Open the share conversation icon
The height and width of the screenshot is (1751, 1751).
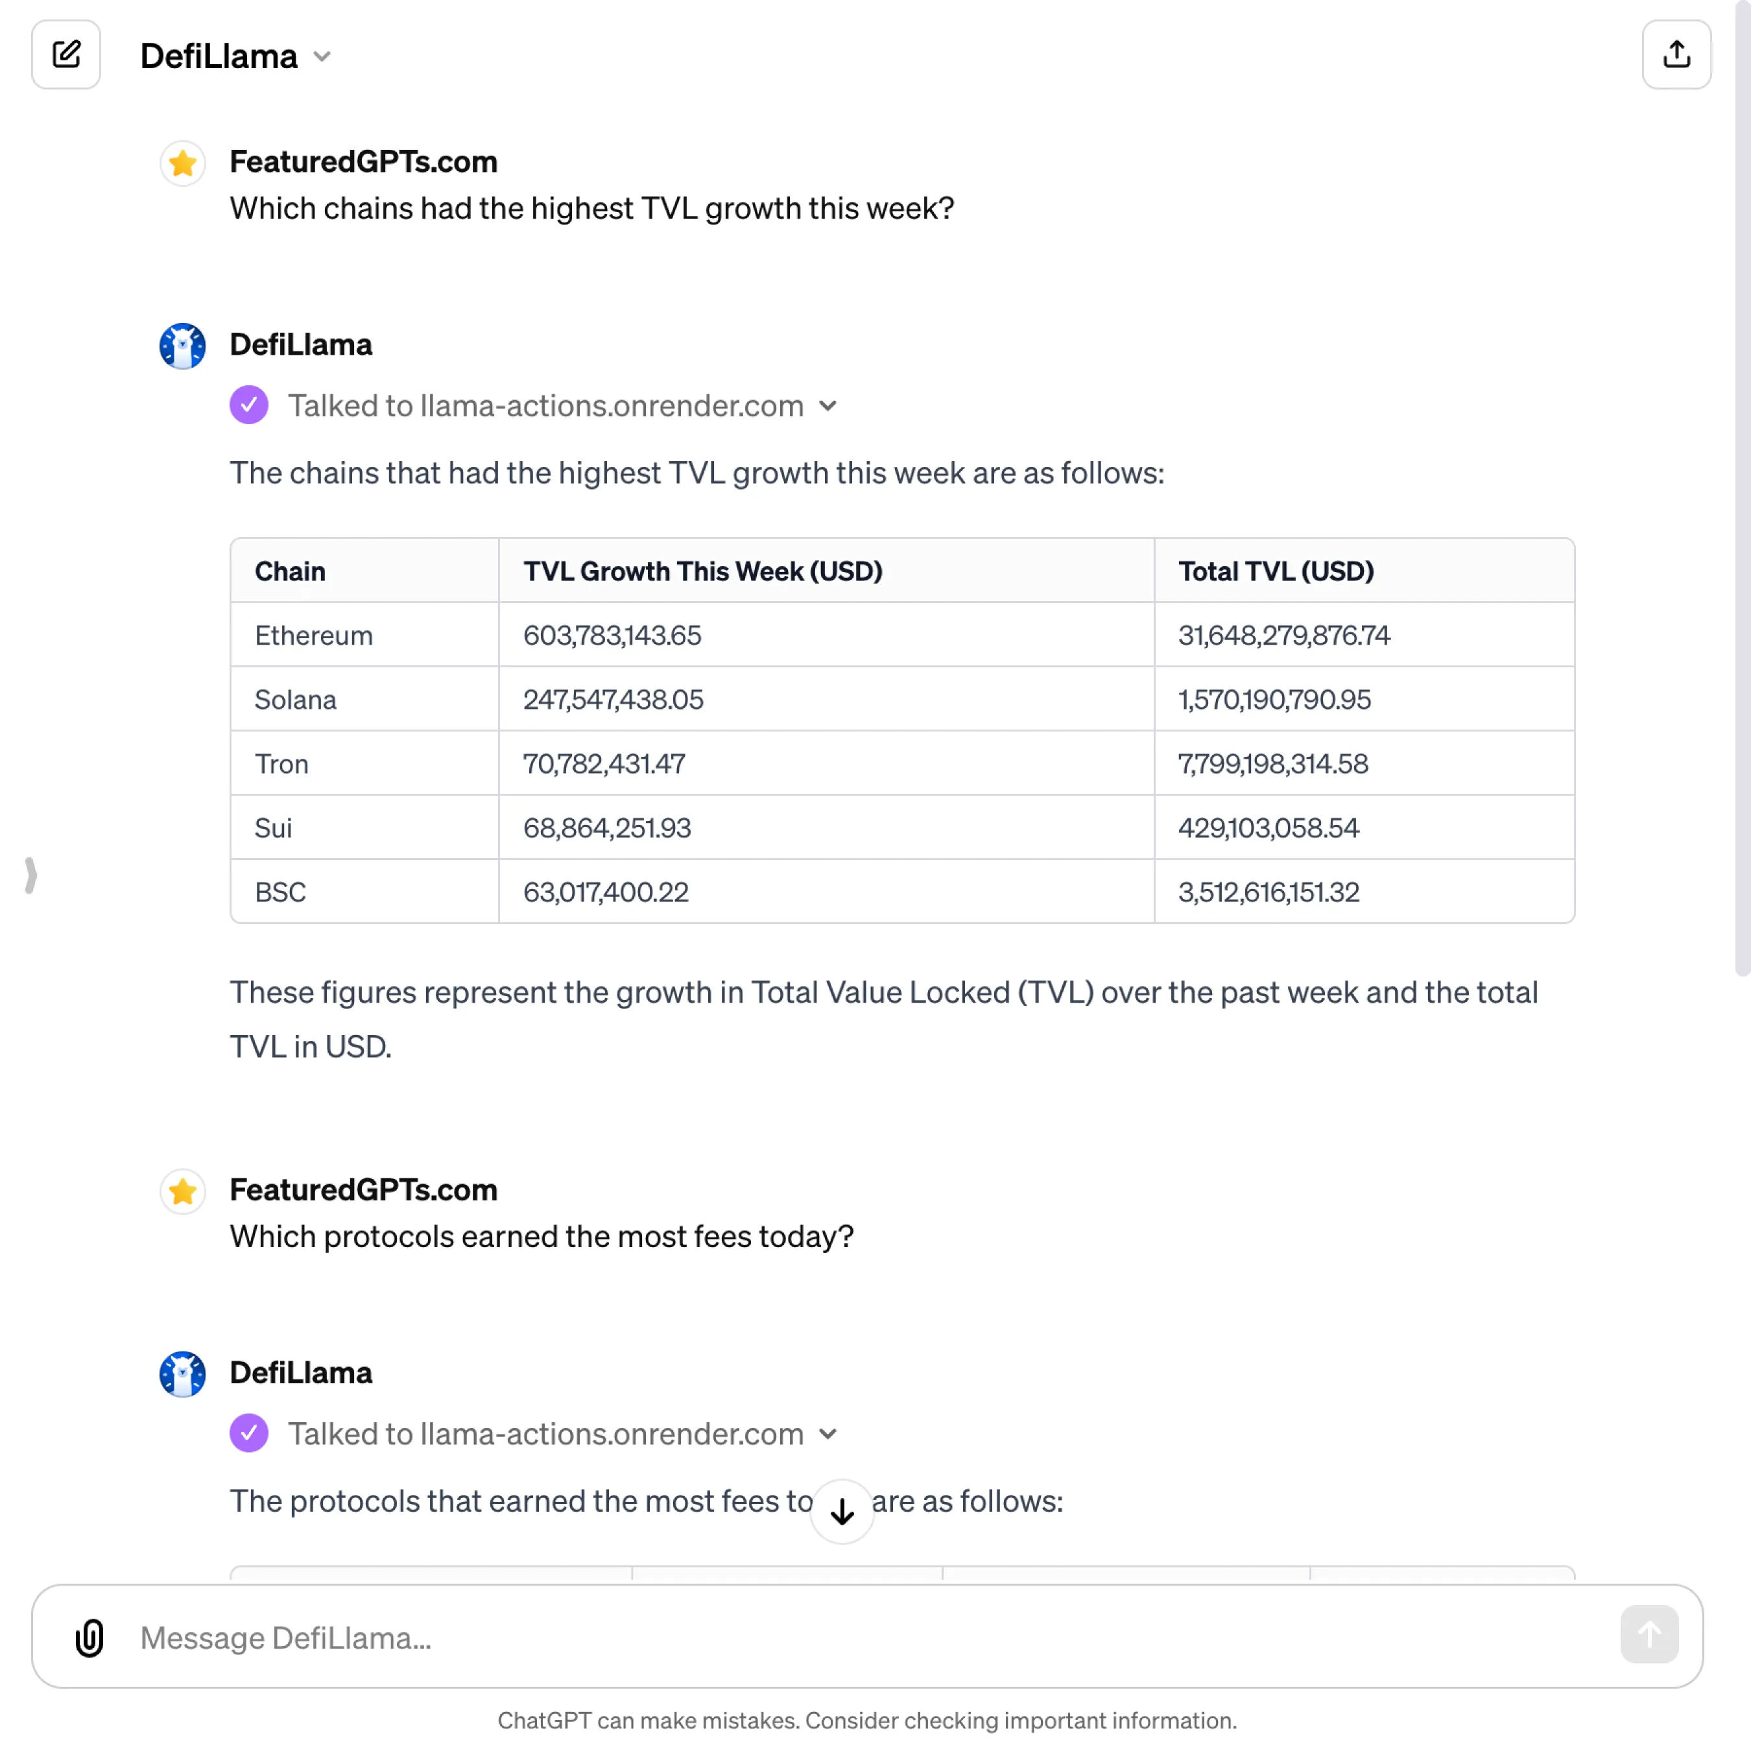(x=1676, y=54)
